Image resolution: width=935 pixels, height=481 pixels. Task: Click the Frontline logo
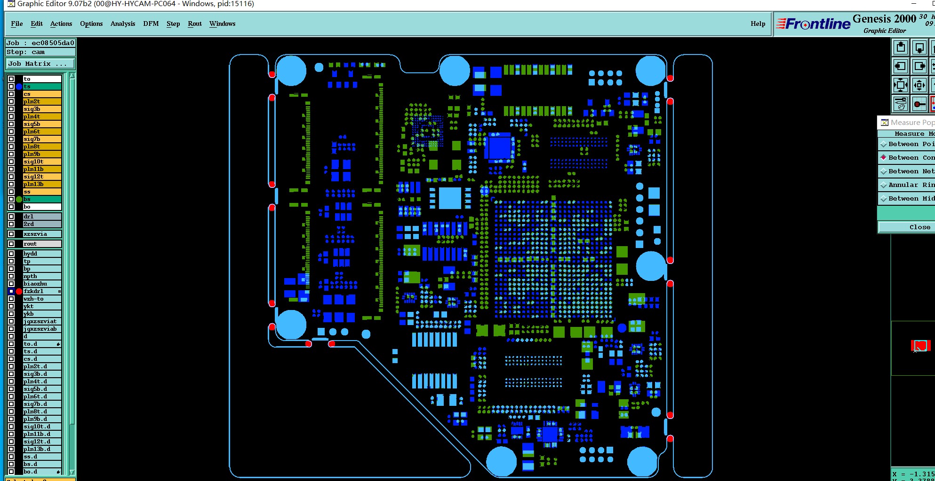813,23
